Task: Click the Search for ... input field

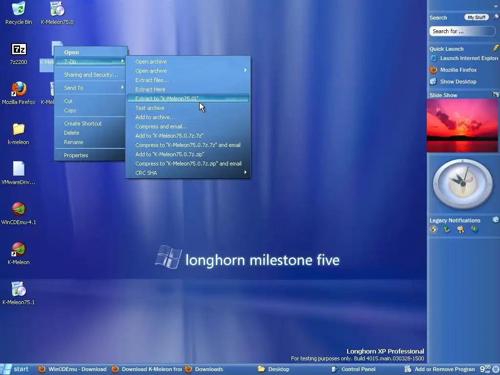Action: point(462,31)
